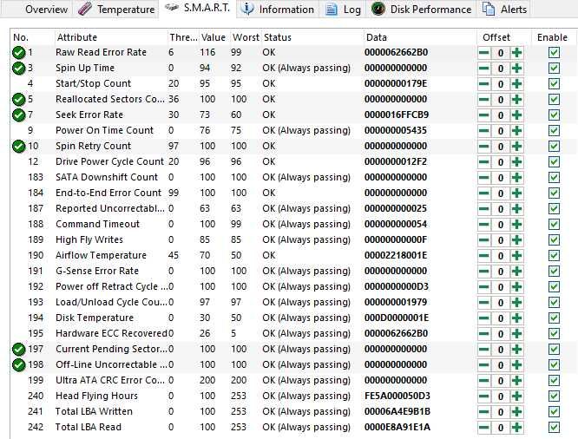Increase offset for Total LBA Read
The image size is (578, 439).
tap(516, 427)
